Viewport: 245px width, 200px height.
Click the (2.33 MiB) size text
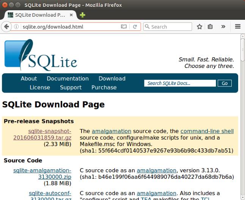[x=58, y=144]
